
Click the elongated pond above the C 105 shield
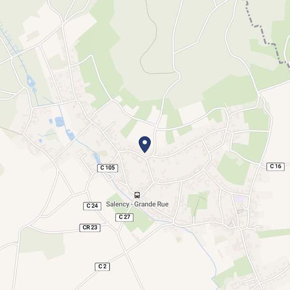pyautogui.click(x=96, y=158)
